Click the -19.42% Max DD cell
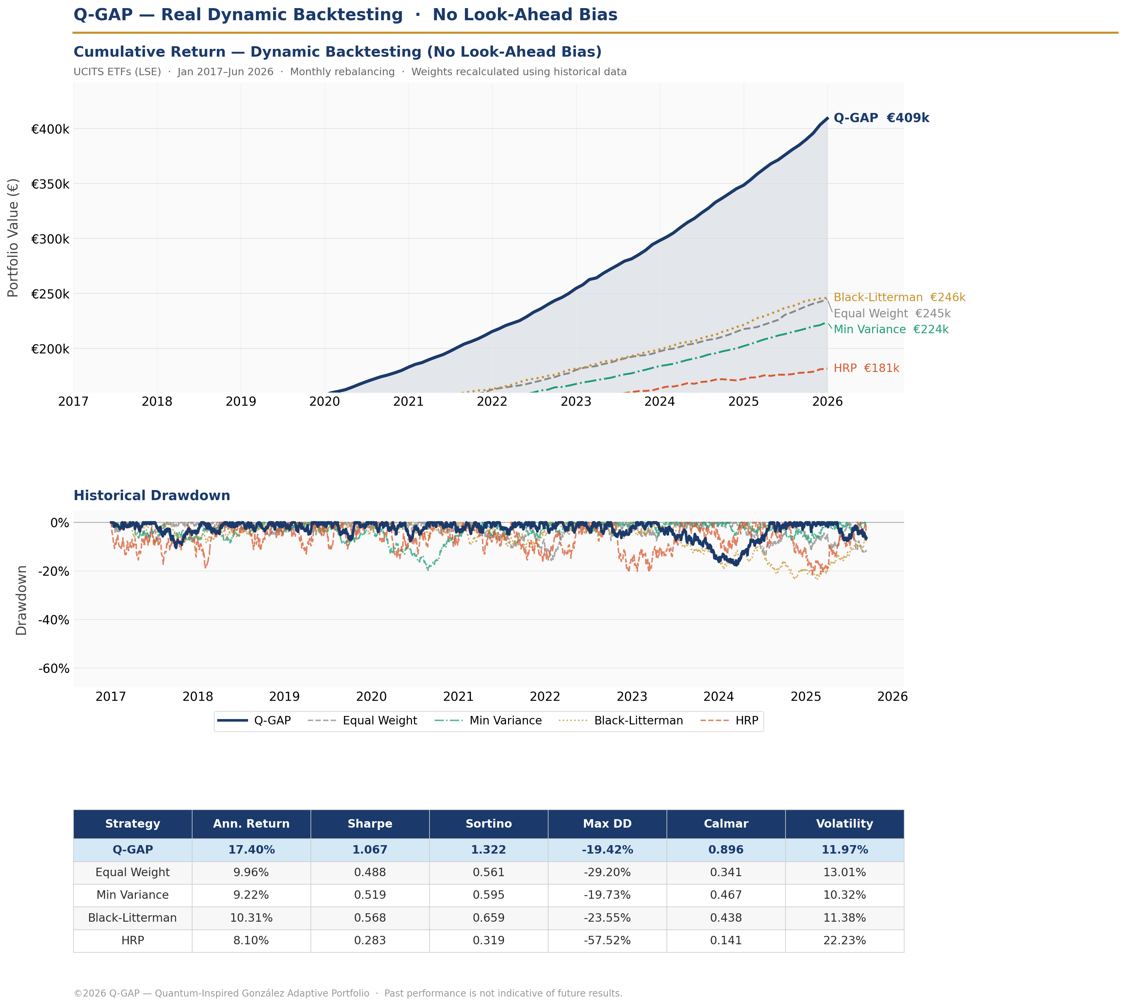The image size is (1125, 1006). [x=607, y=850]
